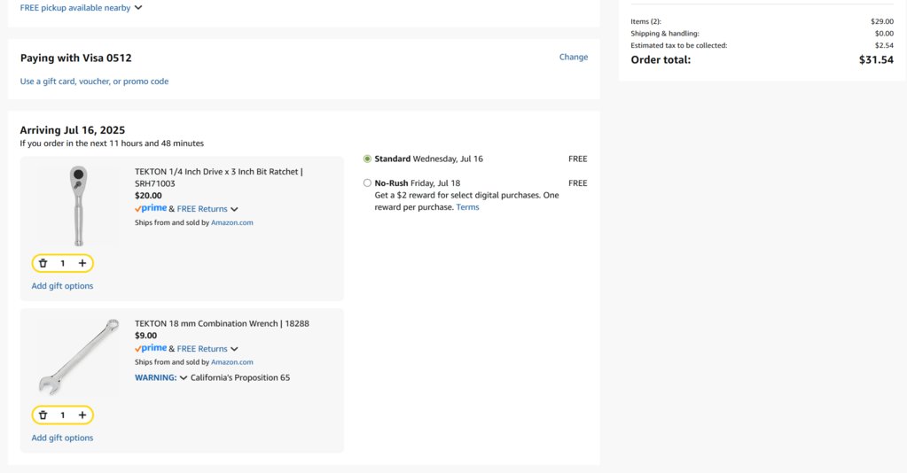Expand FREE Returns details for the Combination Wrench
Viewport: 907px width, 473px height.
234,349
